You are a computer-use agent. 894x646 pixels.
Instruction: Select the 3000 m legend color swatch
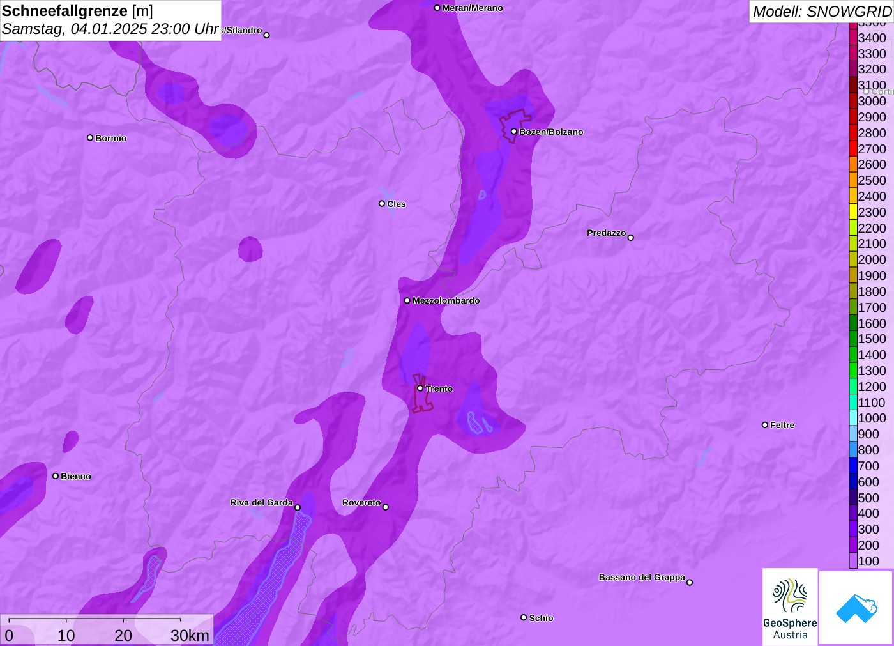click(x=853, y=101)
